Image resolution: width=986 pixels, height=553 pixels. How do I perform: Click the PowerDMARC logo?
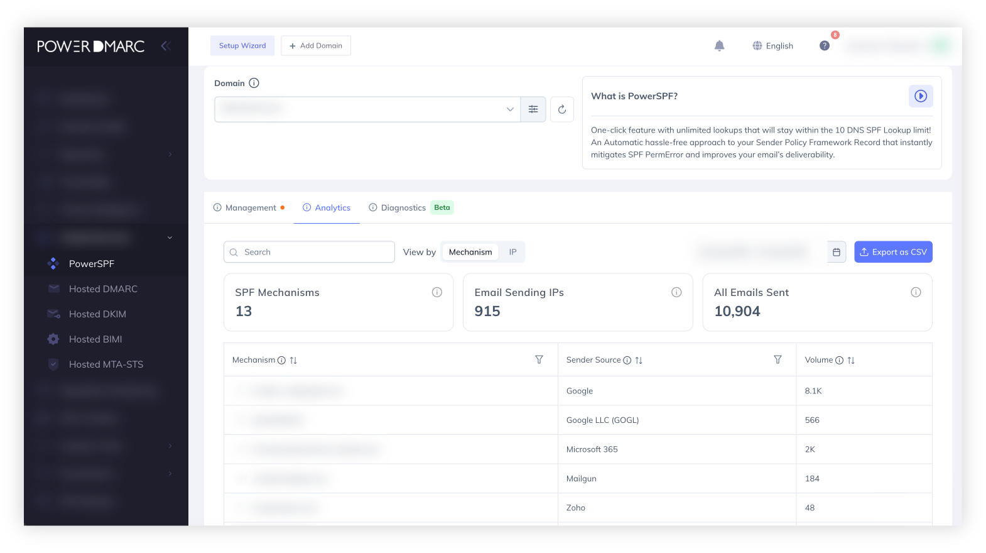pyautogui.click(x=91, y=47)
